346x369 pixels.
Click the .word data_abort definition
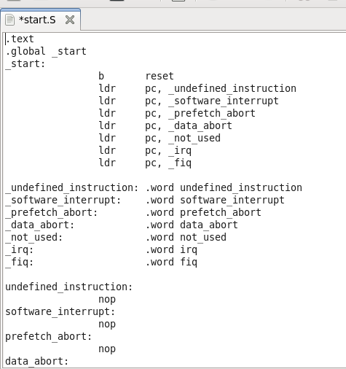[192, 225]
